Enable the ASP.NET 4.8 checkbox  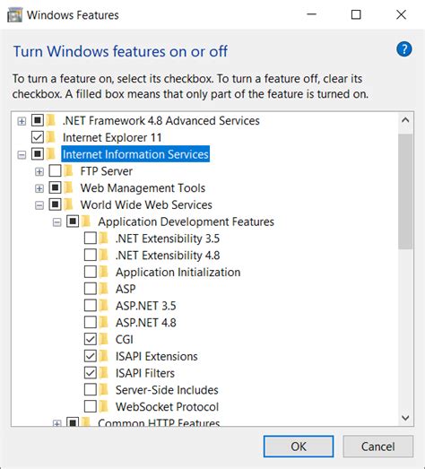click(91, 322)
